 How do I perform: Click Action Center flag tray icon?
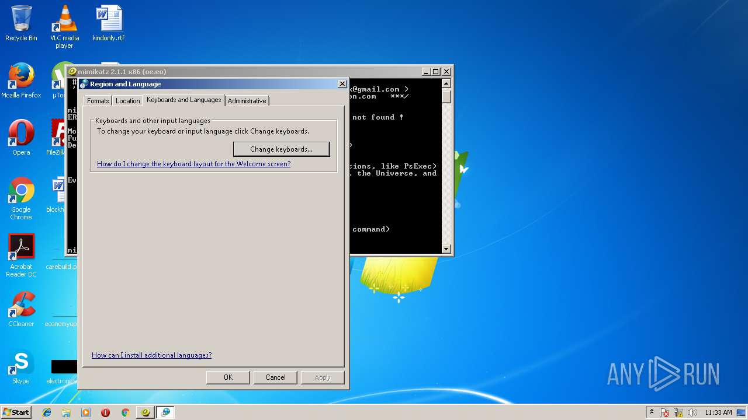tap(665, 412)
